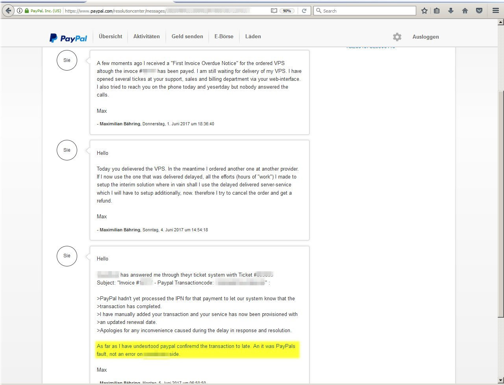Screen dimensions: 504x385
Task: Reload the page with the refresh icon
Action: 304,11
